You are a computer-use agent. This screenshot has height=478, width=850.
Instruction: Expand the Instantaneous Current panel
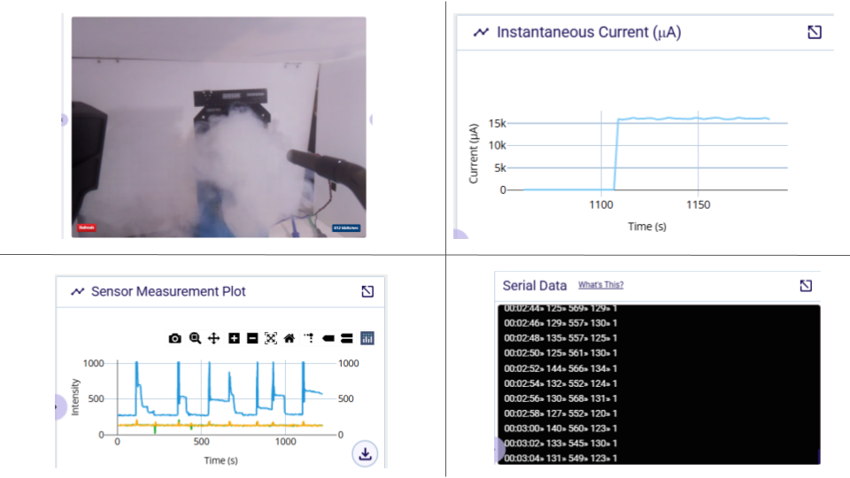tap(815, 32)
